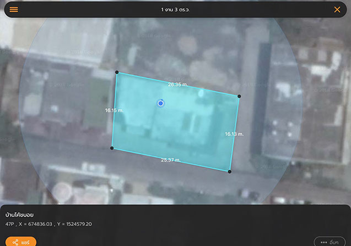Tap the 26.35 m. top edge label

(x=178, y=85)
